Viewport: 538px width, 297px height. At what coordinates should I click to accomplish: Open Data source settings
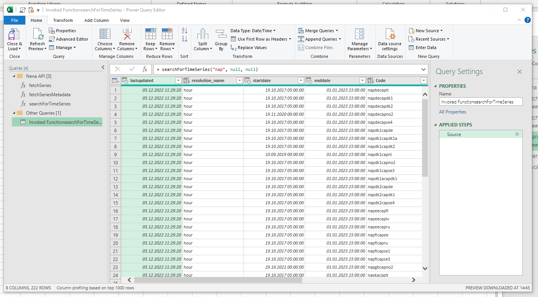(x=390, y=39)
